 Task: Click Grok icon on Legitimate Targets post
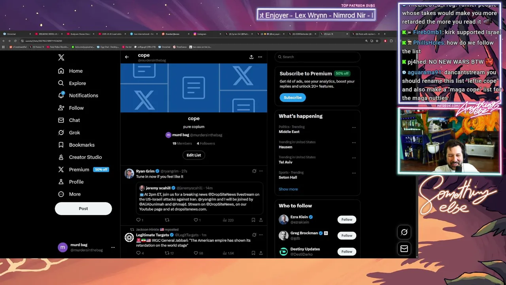254,235
